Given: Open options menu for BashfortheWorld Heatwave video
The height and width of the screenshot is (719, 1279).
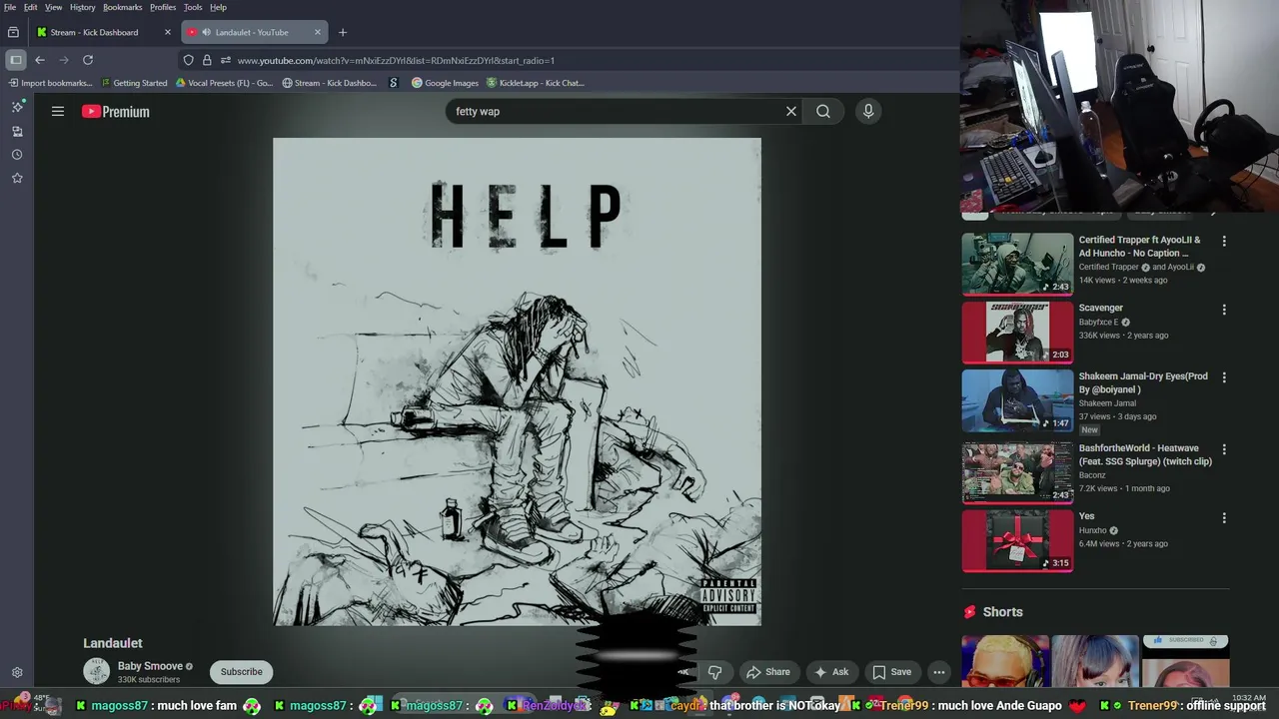Looking at the screenshot, I should [x=1224, y=449].
